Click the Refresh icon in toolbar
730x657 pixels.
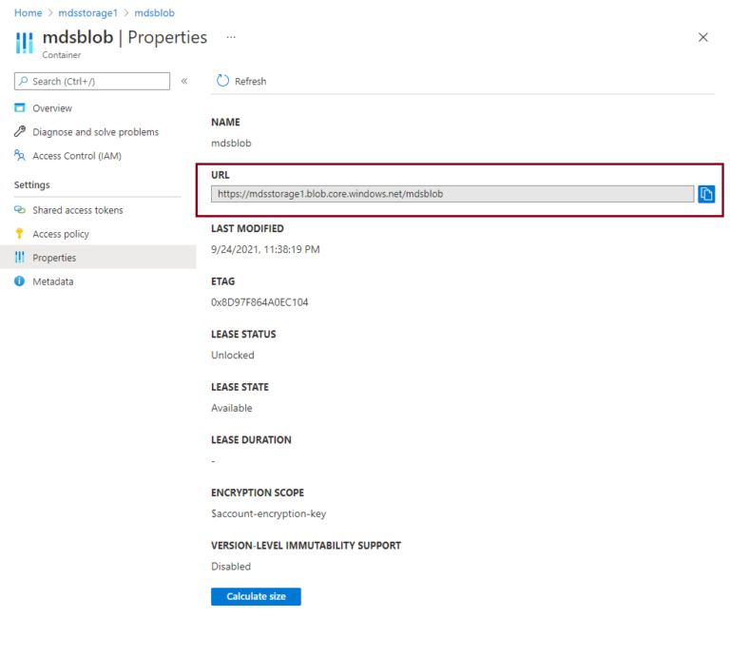[x=223, y=81]
